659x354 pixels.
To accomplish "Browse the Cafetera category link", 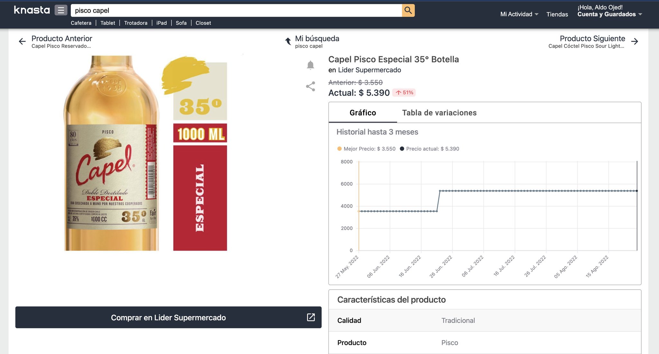I will tap(81, 23).
